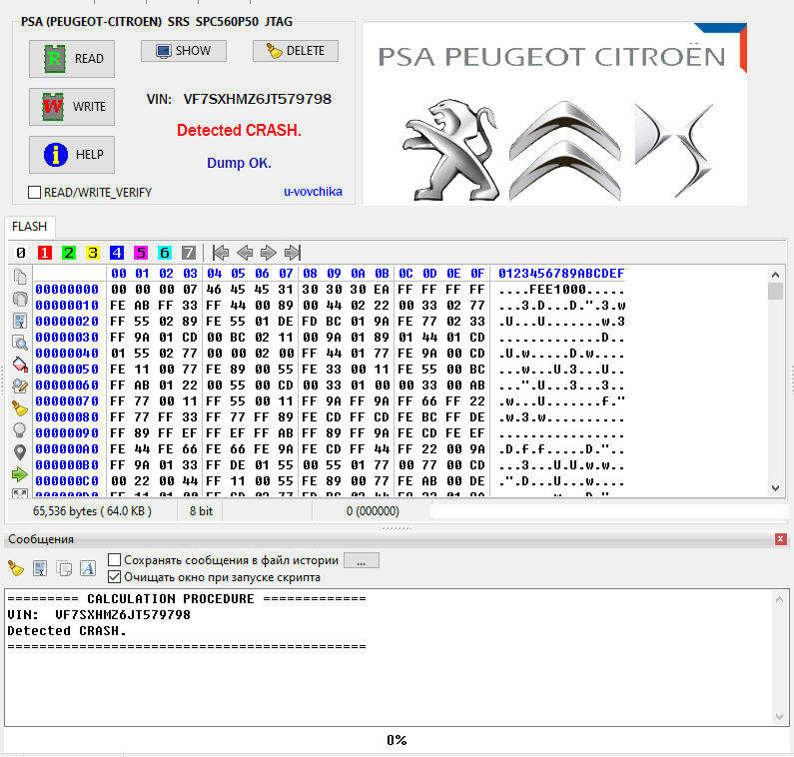Enable 'Сохранять сообщения в файл истории' checkbox
The height and width of the screenshot is (757, 794).
[115, 559]
